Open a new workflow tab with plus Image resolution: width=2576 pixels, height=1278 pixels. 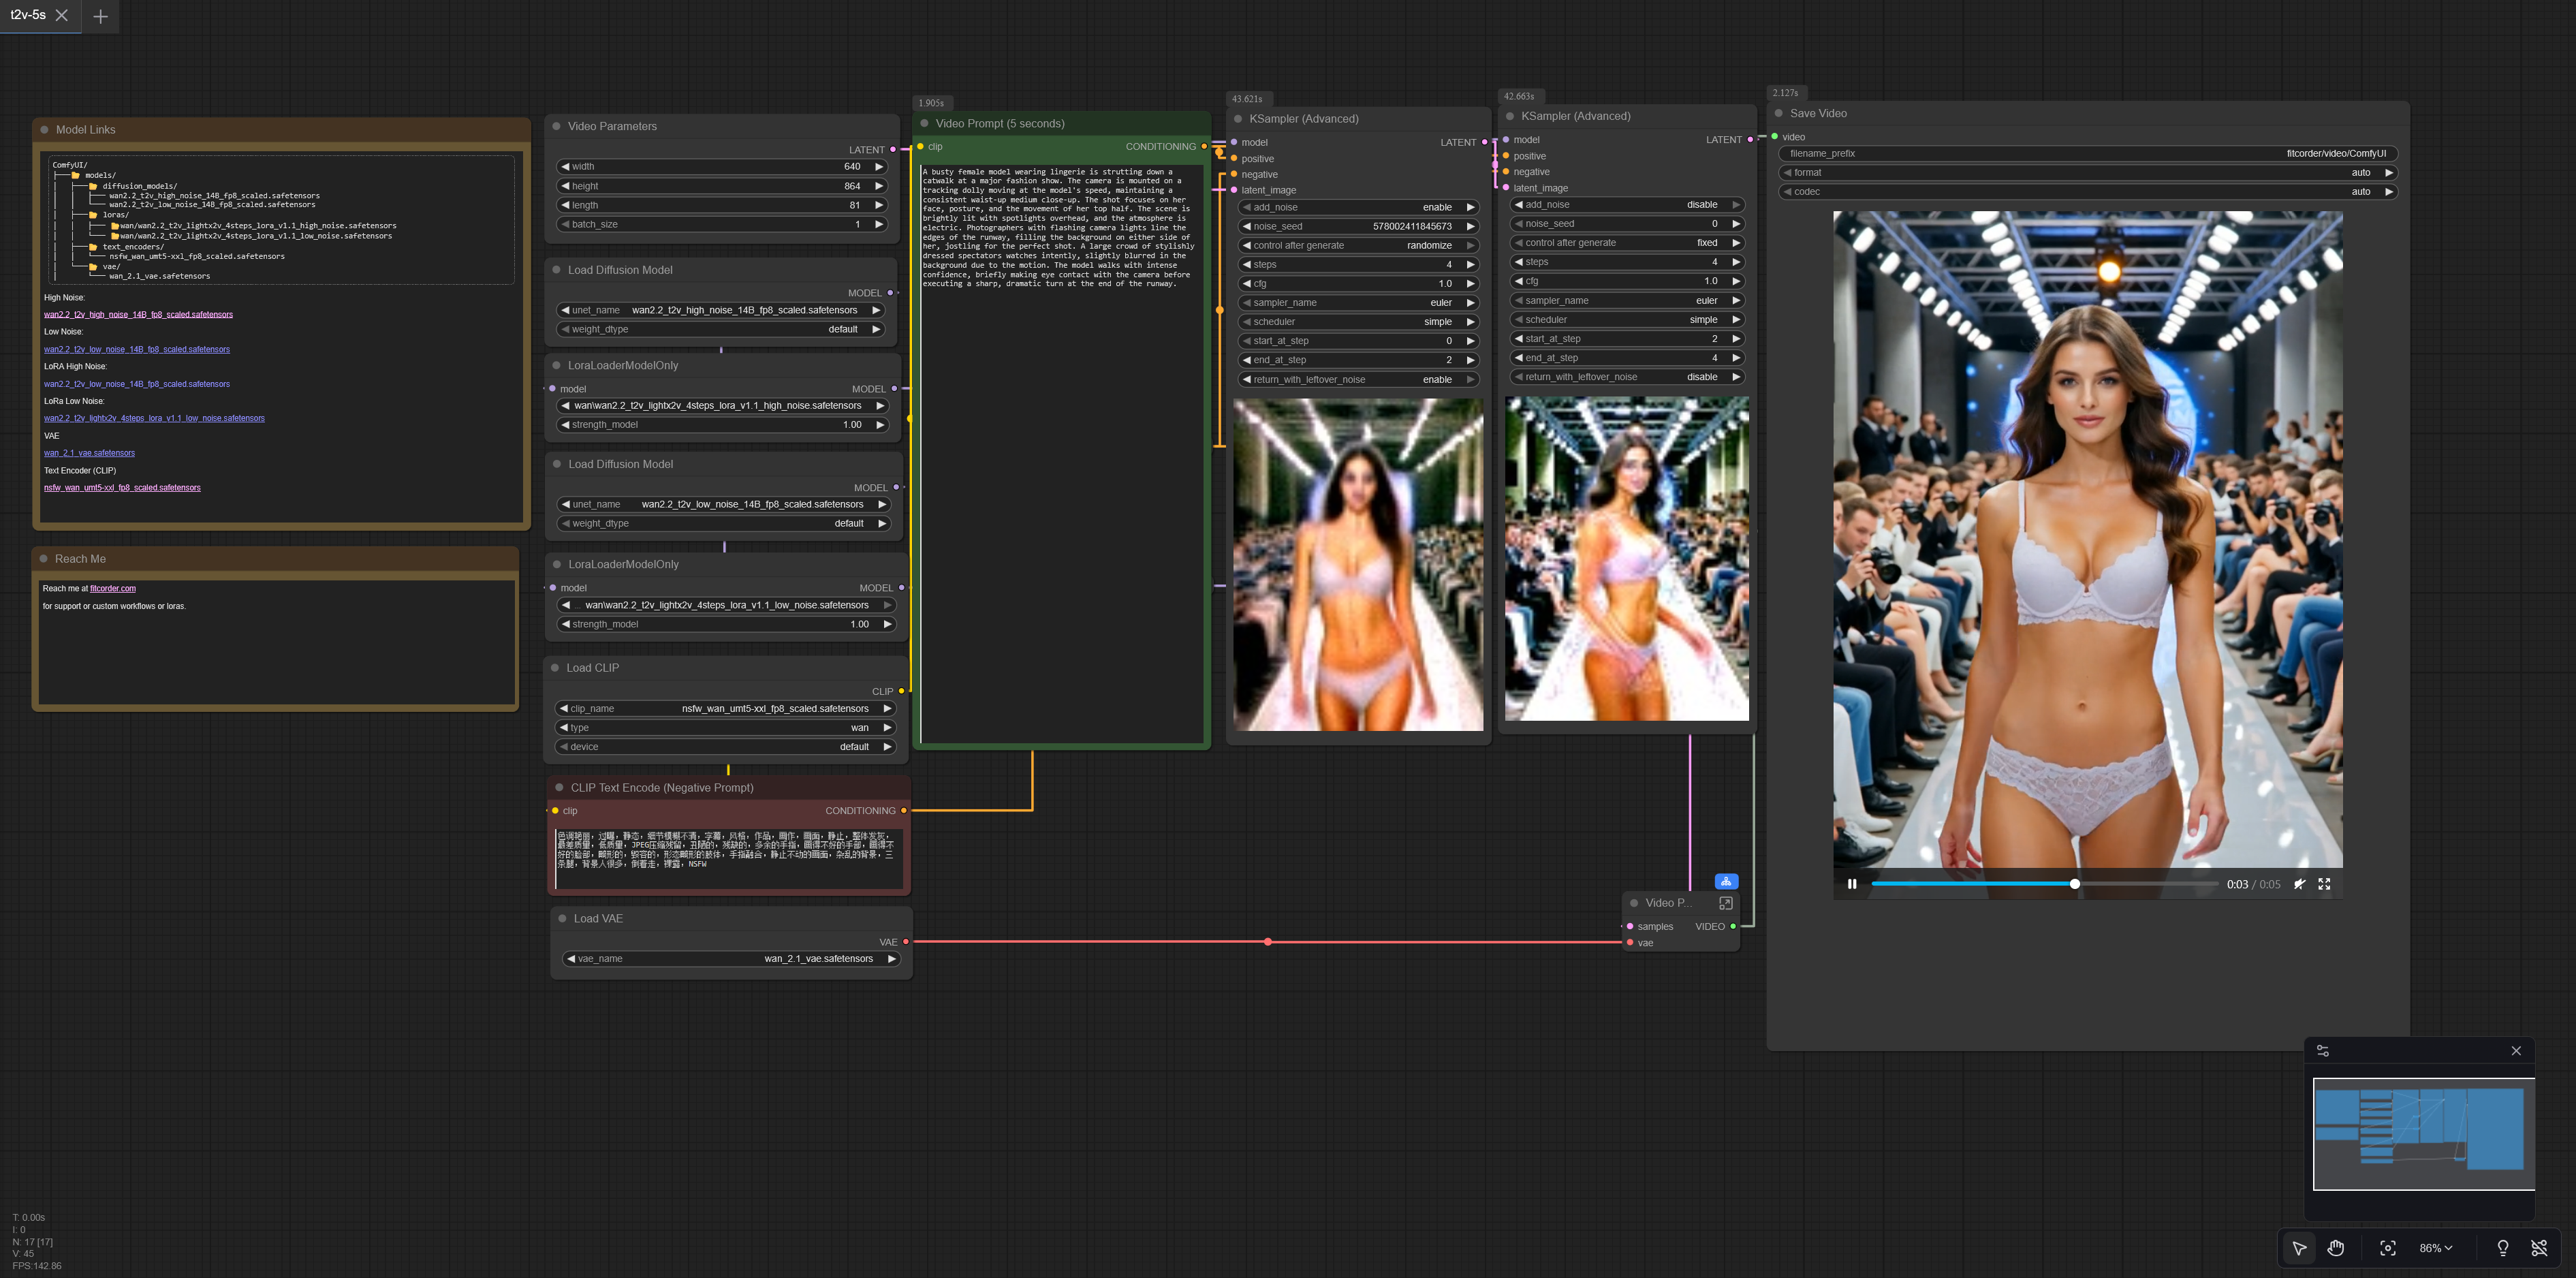[x=100, y=16]
